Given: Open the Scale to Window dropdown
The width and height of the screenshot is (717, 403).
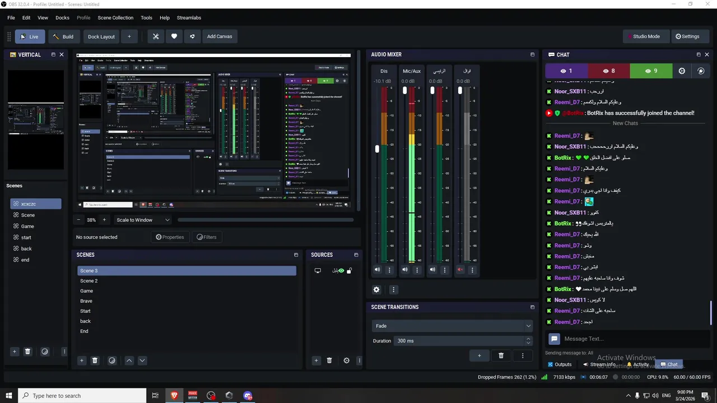Looking at the screenshot, I should pos(142,220).
